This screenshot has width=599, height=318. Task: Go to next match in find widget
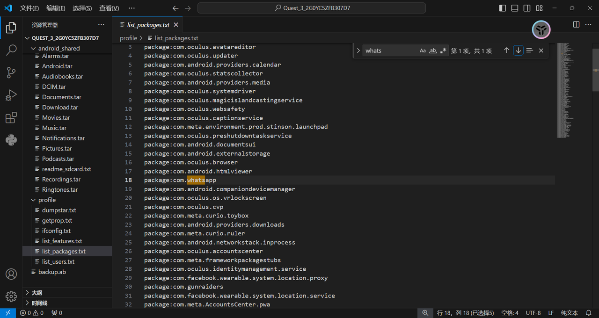click(518, 51)
